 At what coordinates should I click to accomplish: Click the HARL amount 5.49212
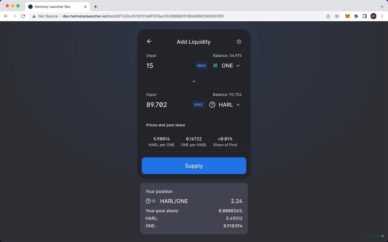tap(234, 218)
